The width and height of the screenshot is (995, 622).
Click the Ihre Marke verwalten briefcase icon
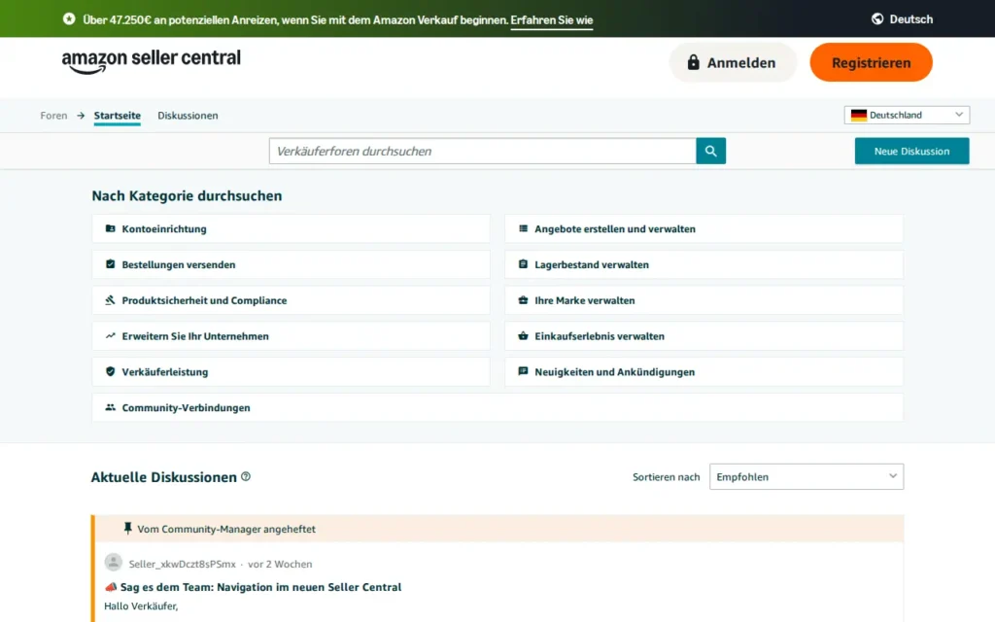pos(523,300)
